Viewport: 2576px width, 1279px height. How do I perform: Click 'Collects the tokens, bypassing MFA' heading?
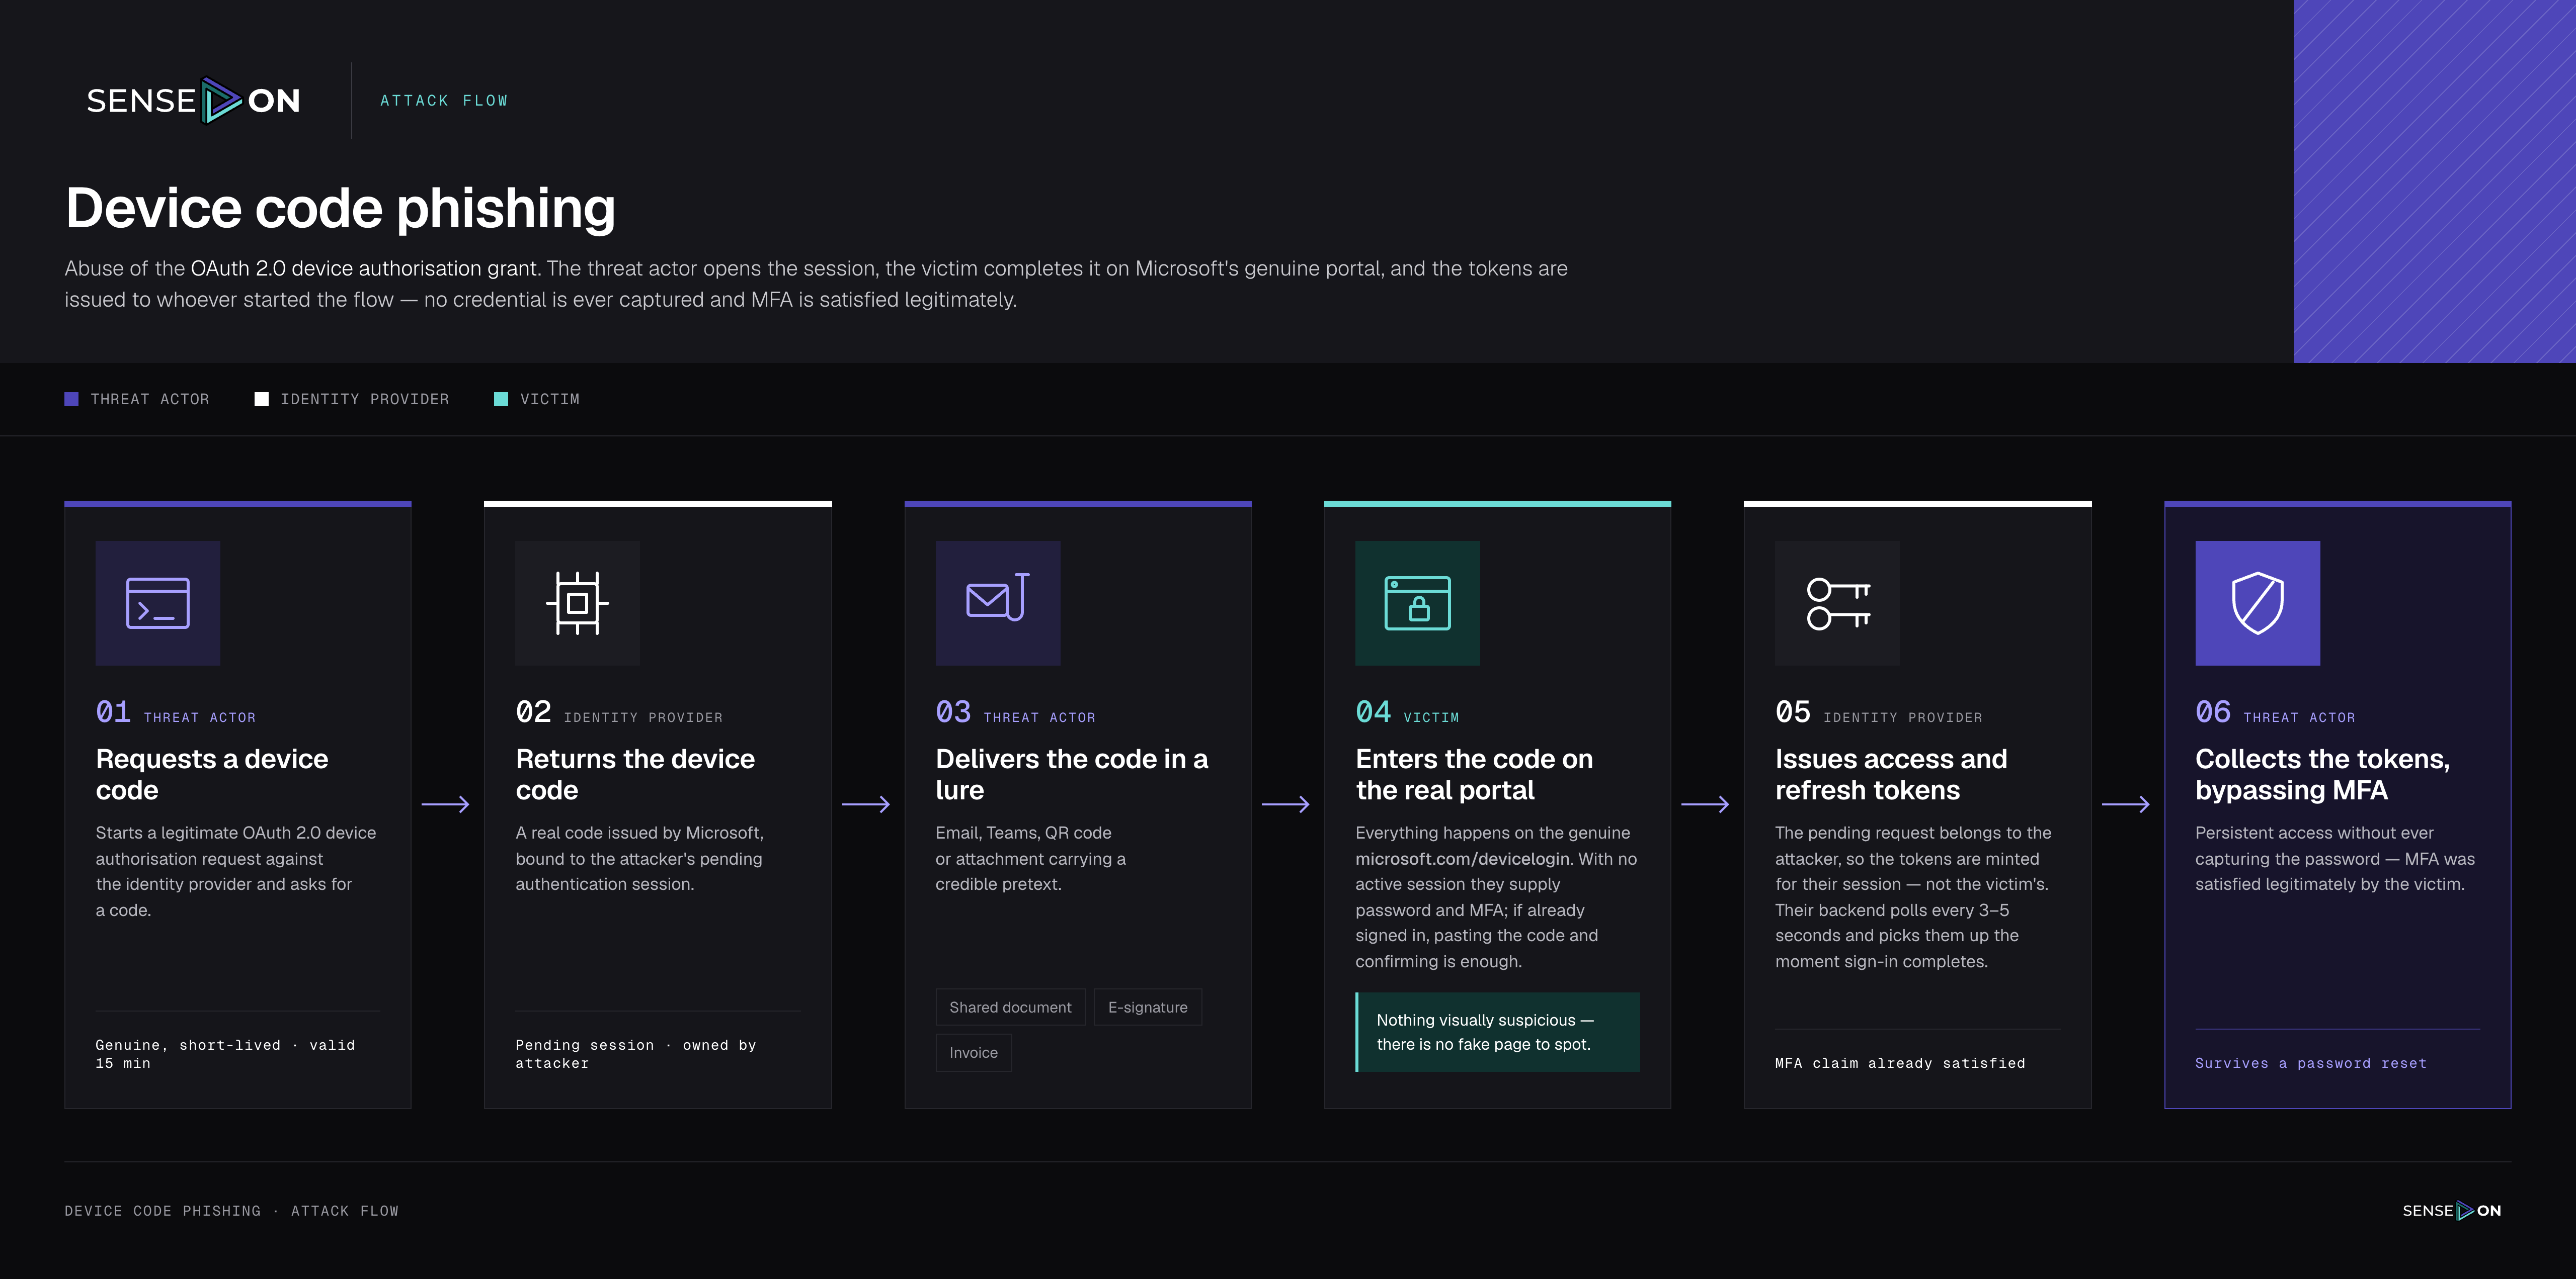click(2322, 774)
